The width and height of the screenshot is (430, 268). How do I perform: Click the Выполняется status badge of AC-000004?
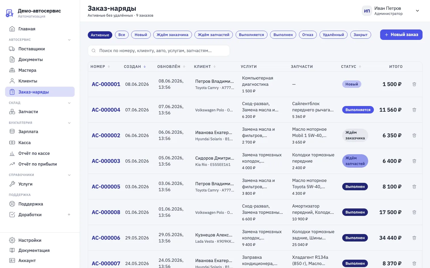tap(358, 110)
